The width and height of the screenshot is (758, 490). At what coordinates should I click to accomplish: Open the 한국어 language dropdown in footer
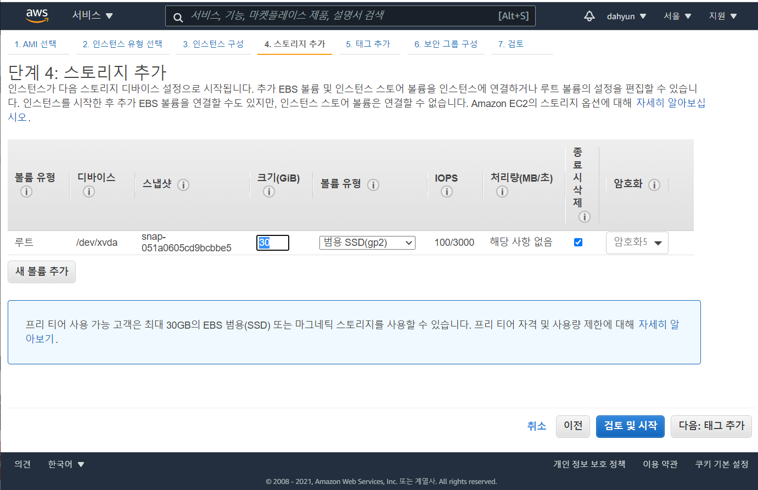[66, 464]
